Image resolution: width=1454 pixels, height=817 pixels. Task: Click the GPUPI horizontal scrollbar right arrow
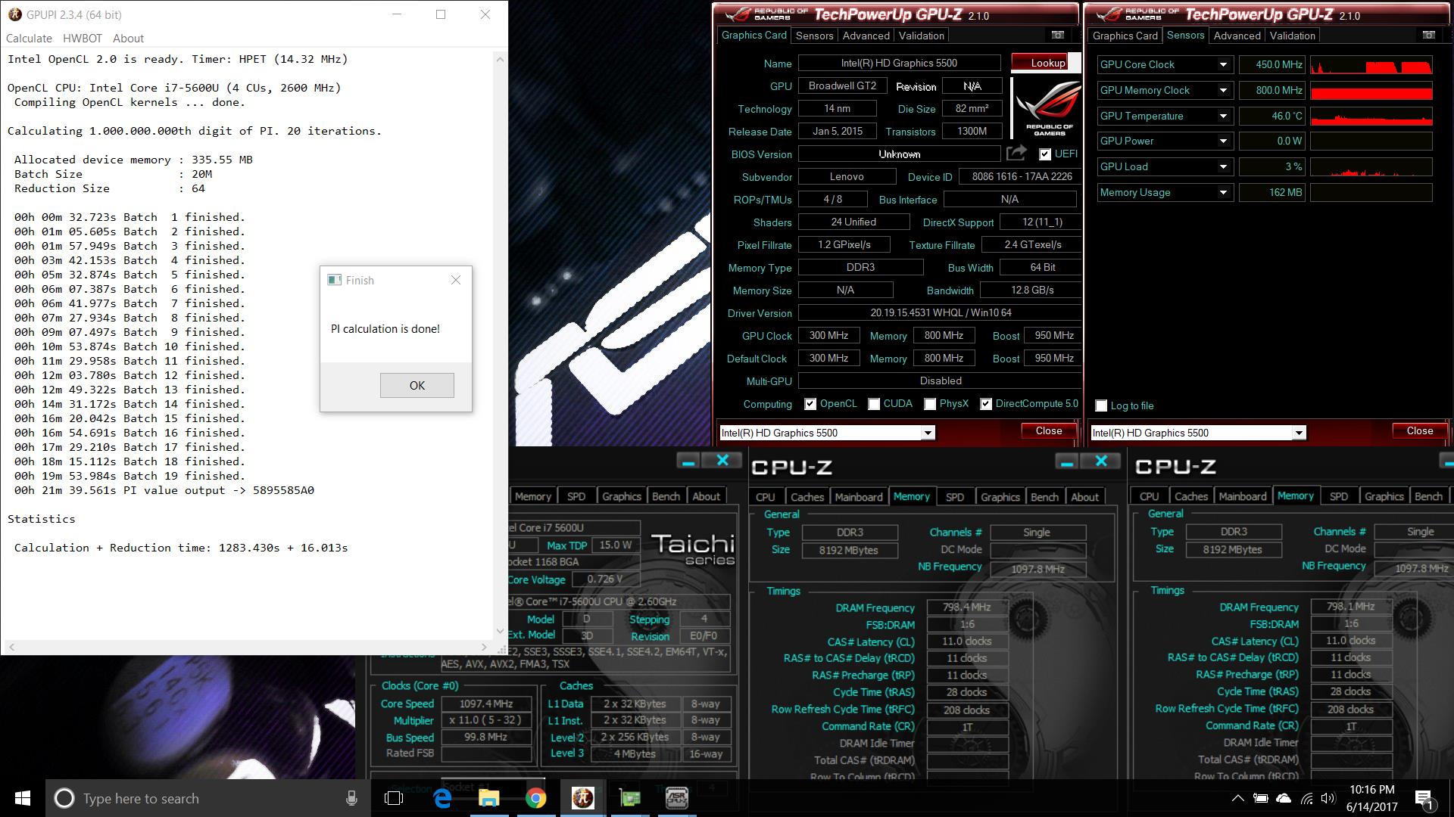click(x=485, y=647)
